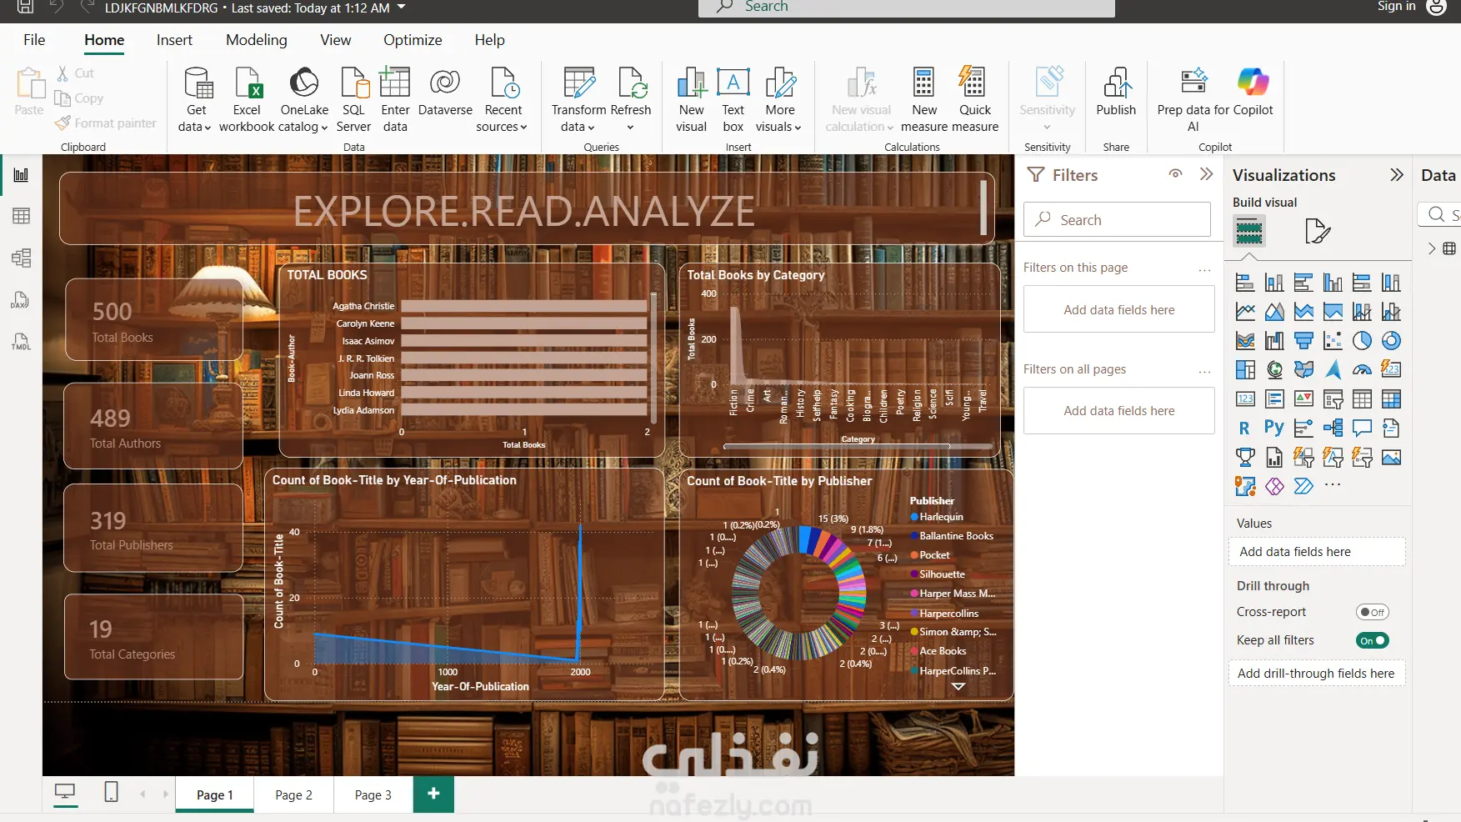
Task: Switch to the Insert ribbon tab
Action: point(174,40)
